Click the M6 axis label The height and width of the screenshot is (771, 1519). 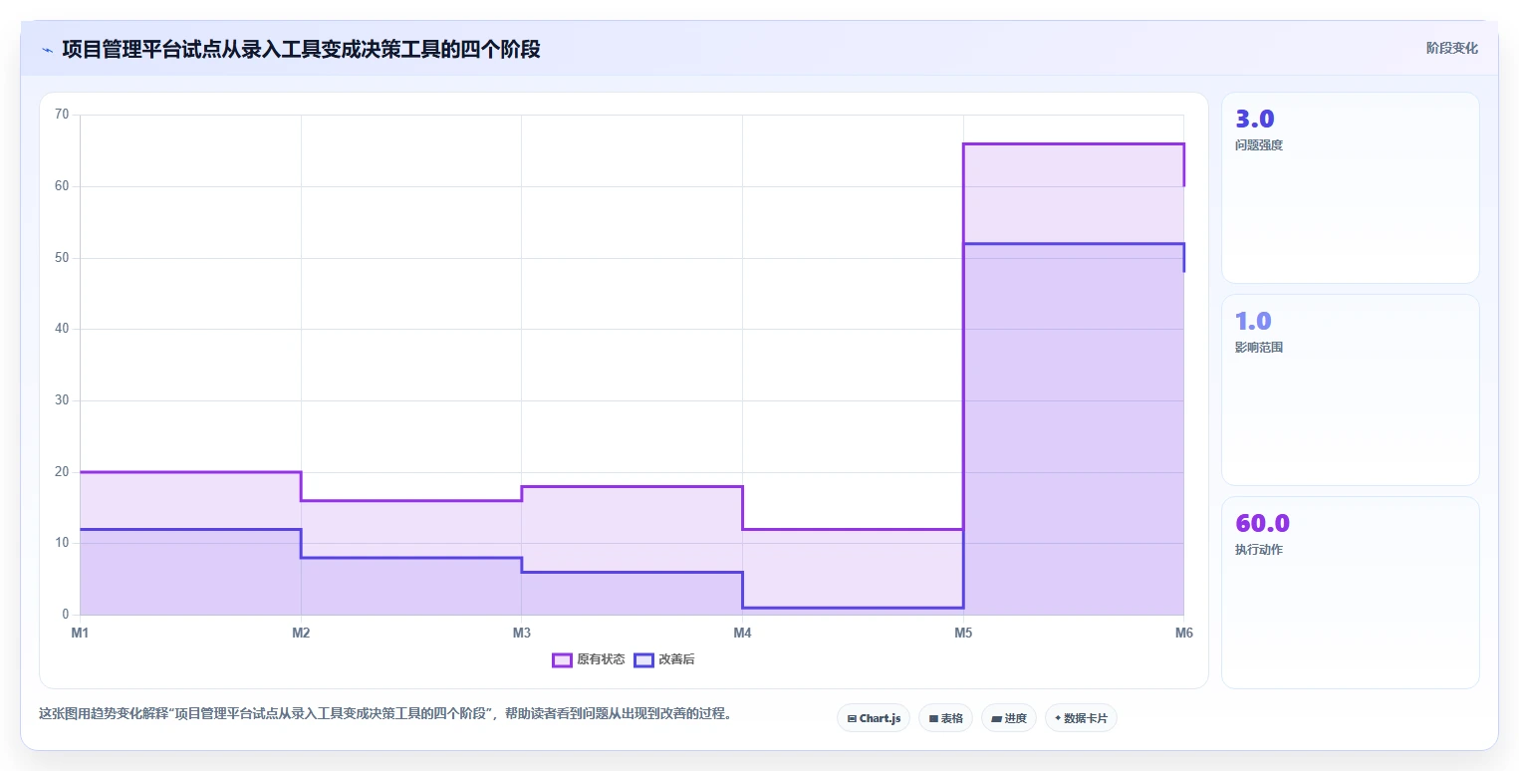point(1183,633)
